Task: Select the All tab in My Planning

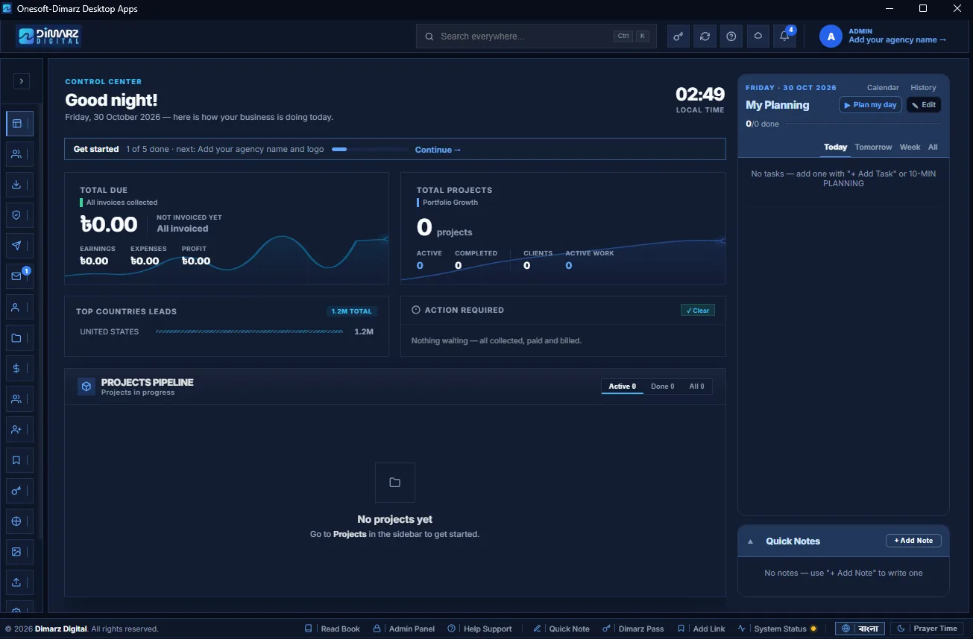Action: coord(933,147)
